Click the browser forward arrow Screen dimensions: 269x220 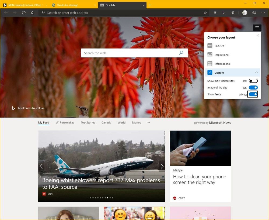pyautogui.click(x=15, y=13)
